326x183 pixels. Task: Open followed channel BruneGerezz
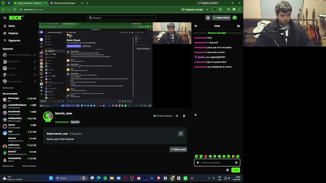point(19,82)
